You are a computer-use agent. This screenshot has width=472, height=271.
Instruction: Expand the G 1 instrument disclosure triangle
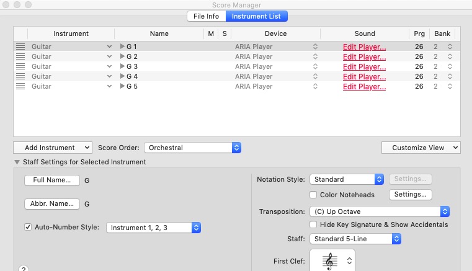(x=122, y=47)
